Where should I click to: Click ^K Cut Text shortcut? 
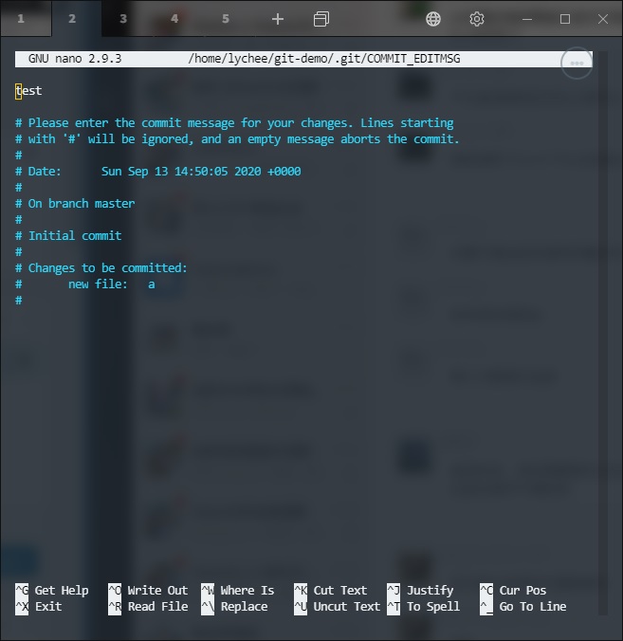331,591
